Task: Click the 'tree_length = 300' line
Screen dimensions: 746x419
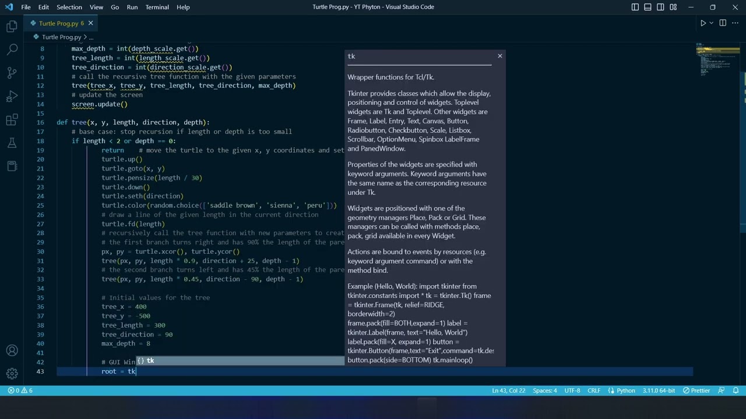Action: coord(133,325)
